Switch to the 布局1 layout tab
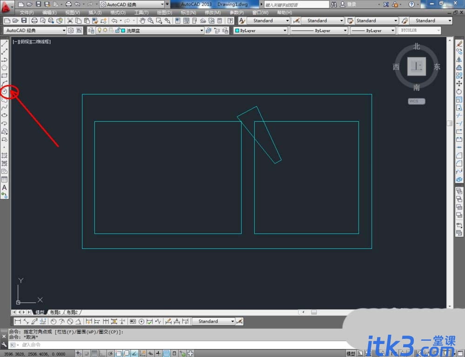The width and height of the screenshot is (465, 357). tap(55, 312)
